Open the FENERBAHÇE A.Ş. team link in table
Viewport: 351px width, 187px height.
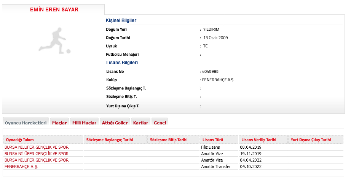[x=21, y=167]
